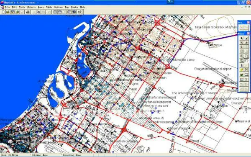Open a New Map window icon
The height and width of the screenshot is (157, 251).
pyautogui.click(x=60, y=12)
